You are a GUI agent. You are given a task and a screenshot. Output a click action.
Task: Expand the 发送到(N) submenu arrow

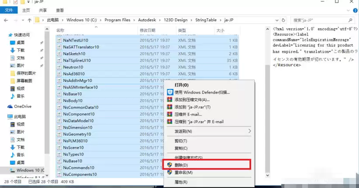[249, 131]
